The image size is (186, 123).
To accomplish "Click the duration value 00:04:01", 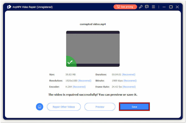I will (117, 74).
